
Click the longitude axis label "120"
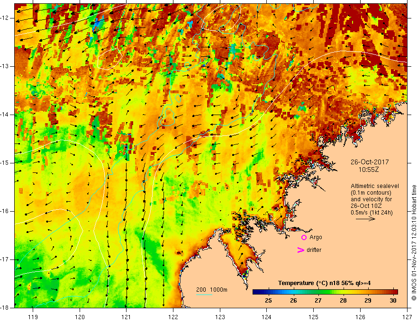click(x=80, y=317)
